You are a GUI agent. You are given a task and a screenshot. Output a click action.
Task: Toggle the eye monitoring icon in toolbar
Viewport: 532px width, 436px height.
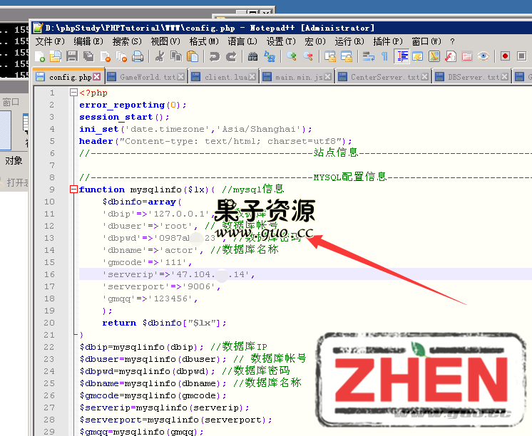point(484,56)
